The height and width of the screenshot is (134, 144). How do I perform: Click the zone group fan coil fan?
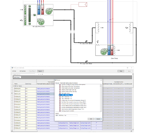104,52
